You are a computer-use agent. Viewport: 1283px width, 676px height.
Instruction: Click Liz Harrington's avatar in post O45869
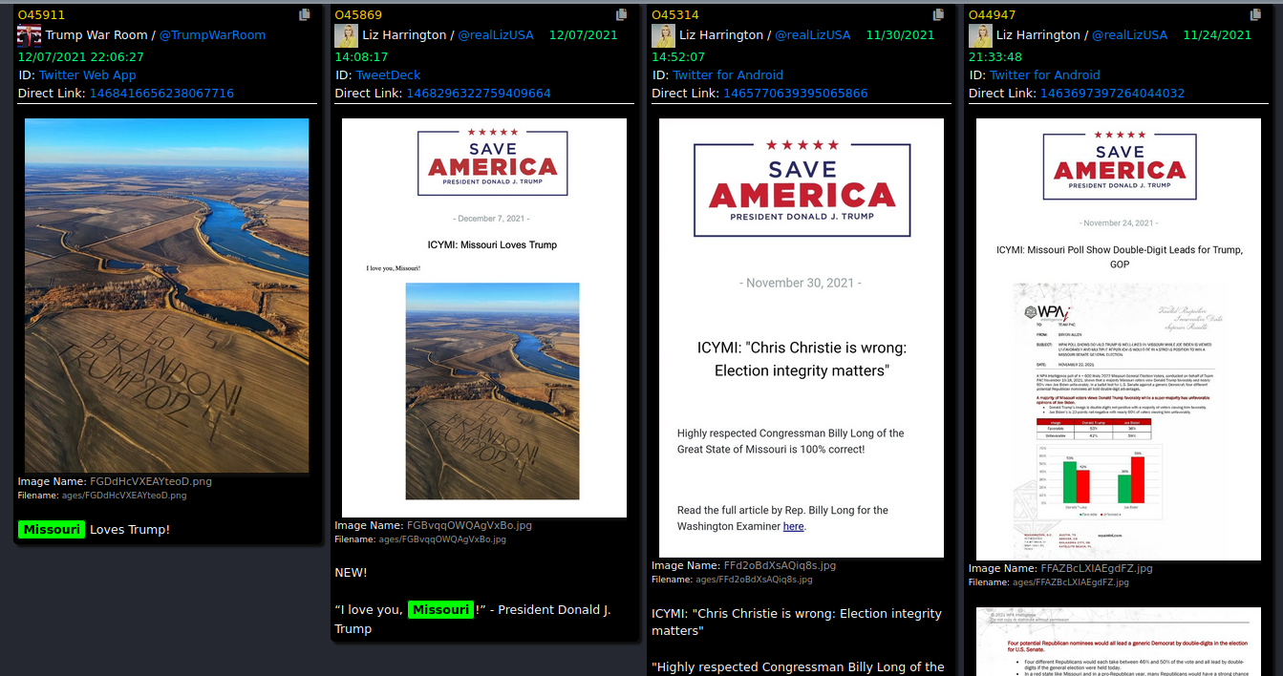(346, 35)
